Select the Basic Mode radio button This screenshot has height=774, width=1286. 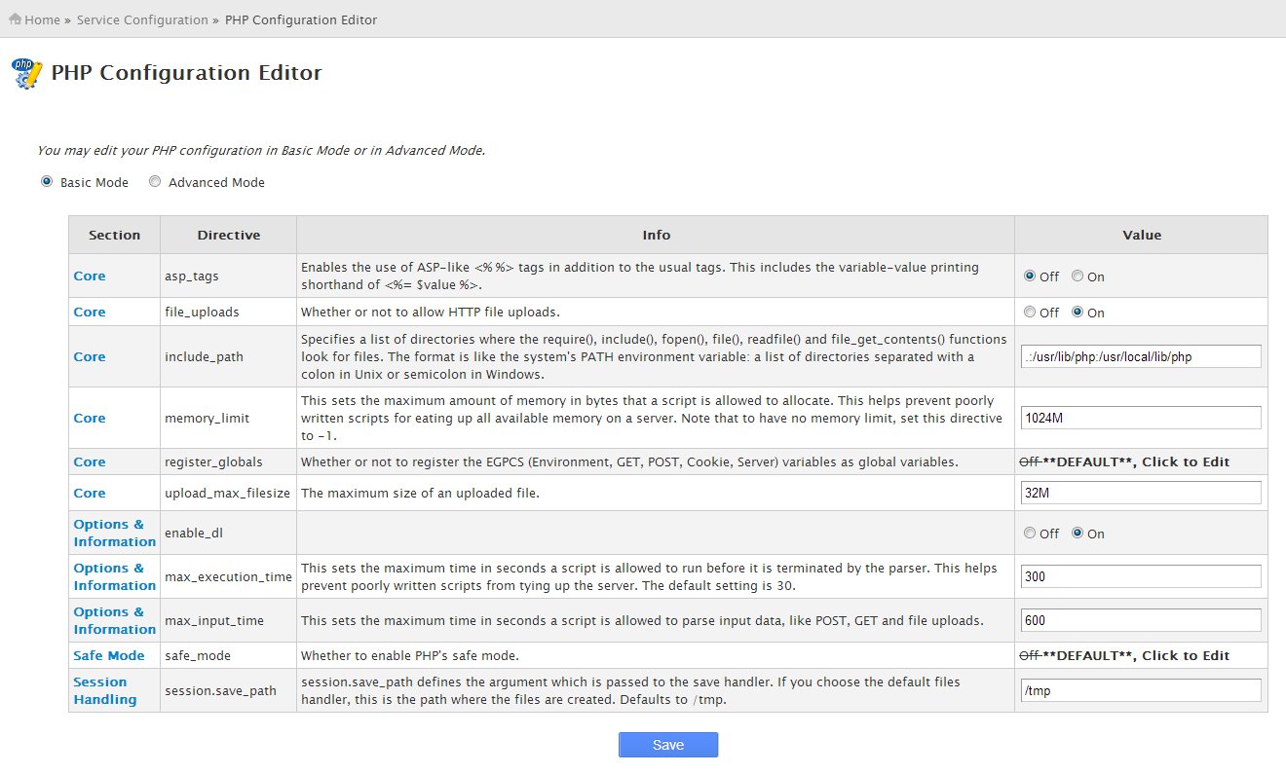click(46, 181)
